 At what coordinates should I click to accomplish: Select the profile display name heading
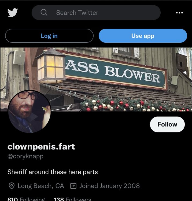[x=41, y=147]
